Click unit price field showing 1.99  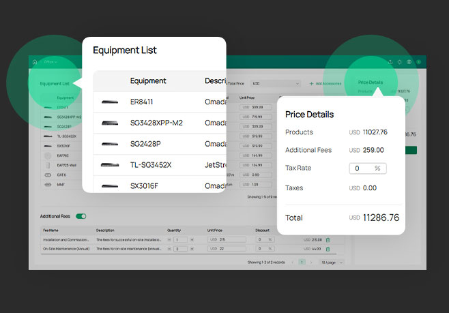tap(256, 185)
